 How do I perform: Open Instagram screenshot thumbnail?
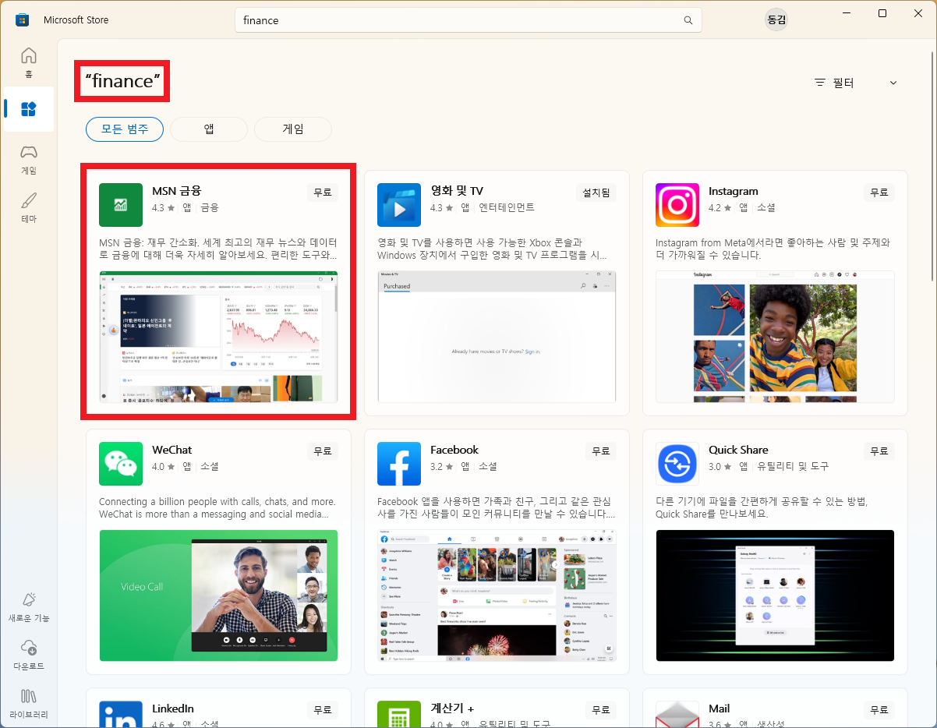775,337
